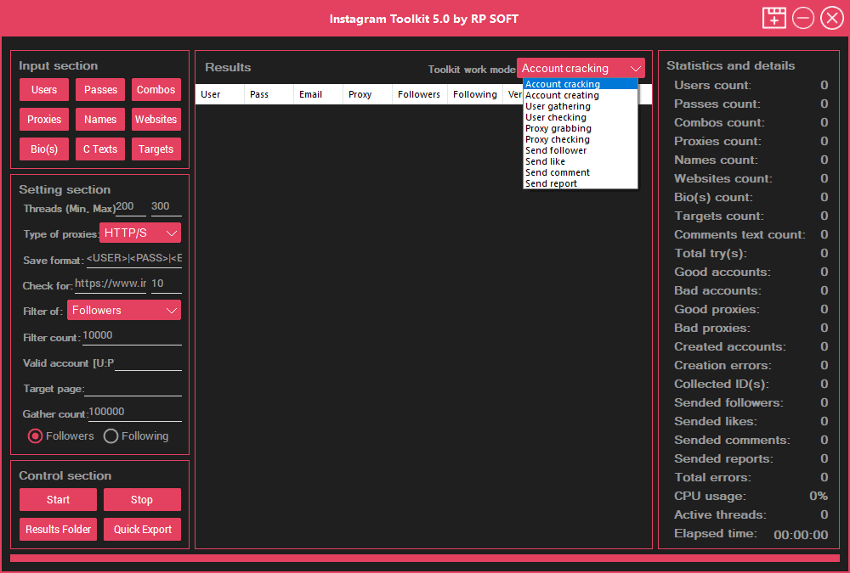Select the Followers radio button
Image resolution: width=850 pixels, height=573 pixels.
coord(35,435)
